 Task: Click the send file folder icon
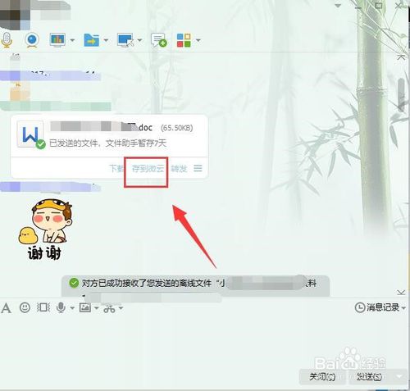(91, 40)
